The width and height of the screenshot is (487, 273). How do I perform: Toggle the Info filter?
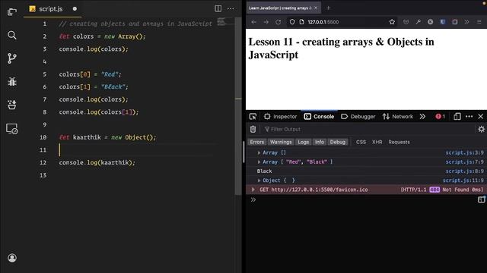(x=320, y=142)
